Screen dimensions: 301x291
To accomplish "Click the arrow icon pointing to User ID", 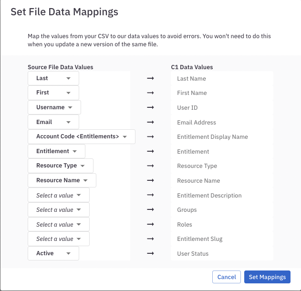I will (x=150, y=108).
